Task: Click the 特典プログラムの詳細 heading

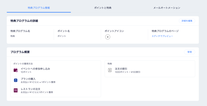Action: [24, 21]
